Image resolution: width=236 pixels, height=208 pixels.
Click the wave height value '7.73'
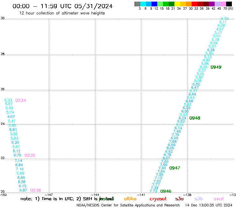[x=153, y=191]
